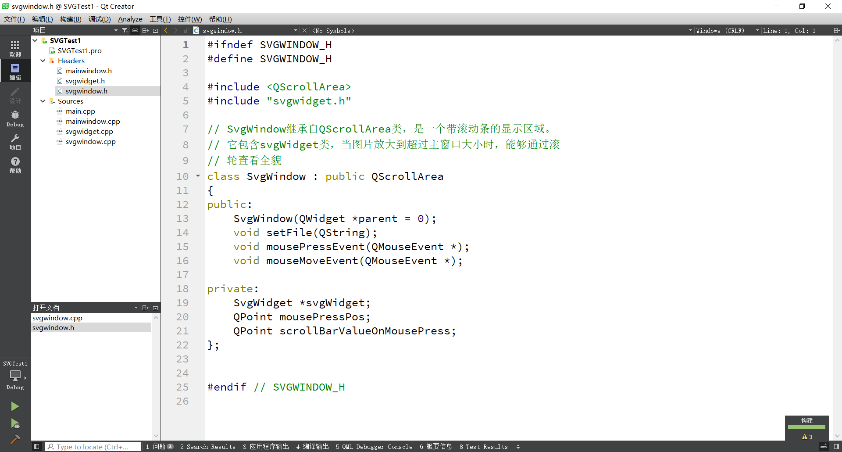Toggle the output pane visibility button

click(x=824, y=446)
